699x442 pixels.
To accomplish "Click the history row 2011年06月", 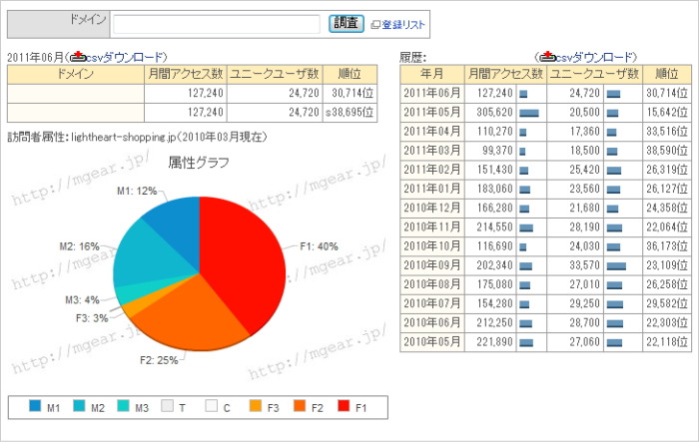I will click(545, 93).
